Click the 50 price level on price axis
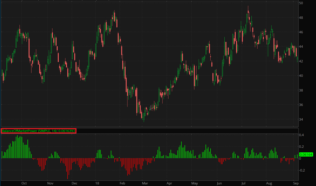Viewport: 316px width, 186px height. click(x=301, y=3)
